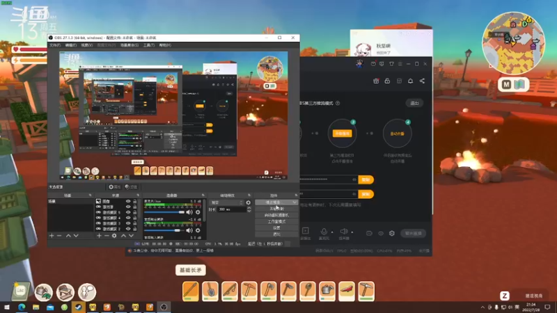Remove the selected scene with minus icon
Image resolution: width=557 pixels, height=313 pixels.
(x=59, y=236)
